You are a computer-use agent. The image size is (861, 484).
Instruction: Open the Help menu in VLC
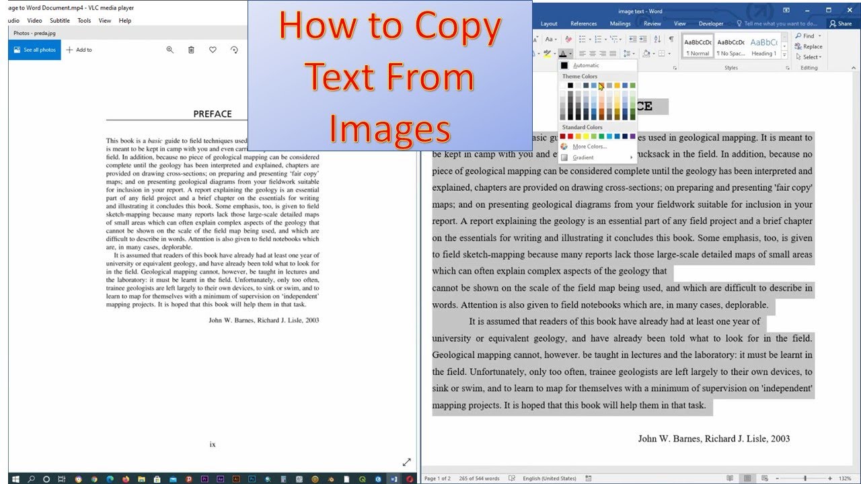125,21
